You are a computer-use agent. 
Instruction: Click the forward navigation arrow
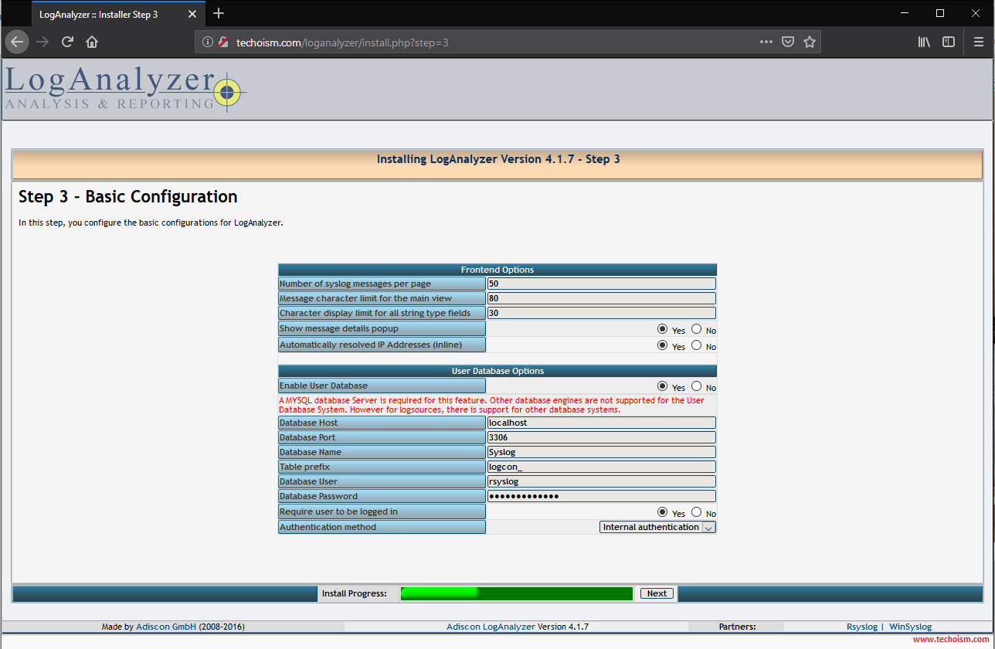coord(42,42)
